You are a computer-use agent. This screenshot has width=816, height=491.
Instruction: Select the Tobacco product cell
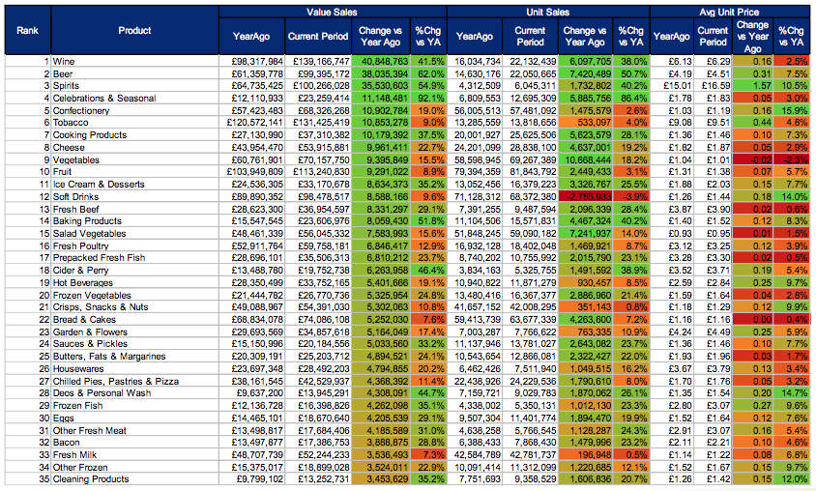pos(134,123)
